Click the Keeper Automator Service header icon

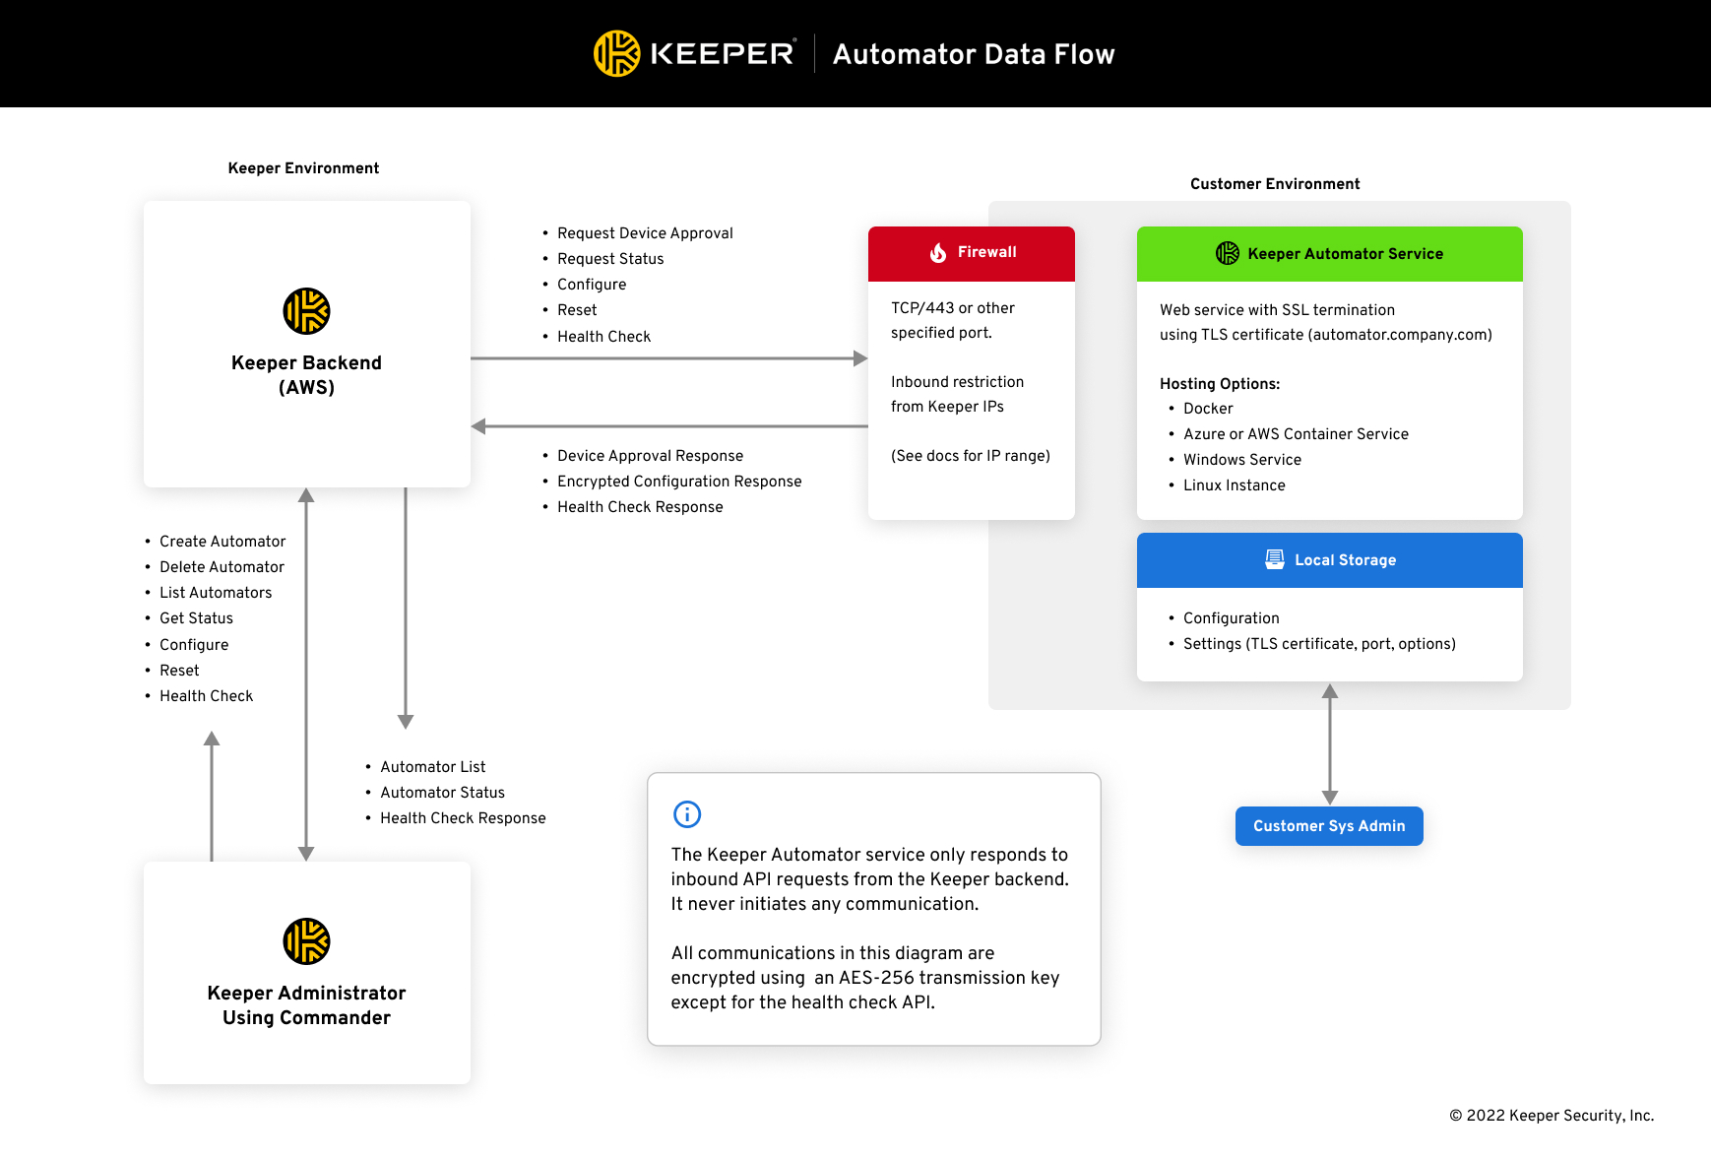click(1227, 253)
